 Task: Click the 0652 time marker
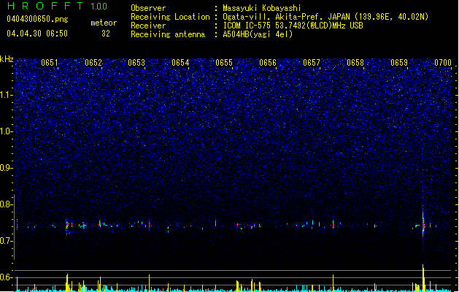click(93, 63)
